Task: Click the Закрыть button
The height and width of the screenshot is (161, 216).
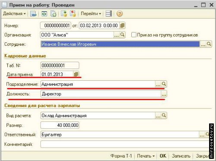Action: point(203,156)
